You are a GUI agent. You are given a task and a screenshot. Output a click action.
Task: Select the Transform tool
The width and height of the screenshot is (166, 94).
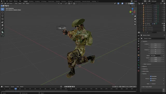[2, 25]
